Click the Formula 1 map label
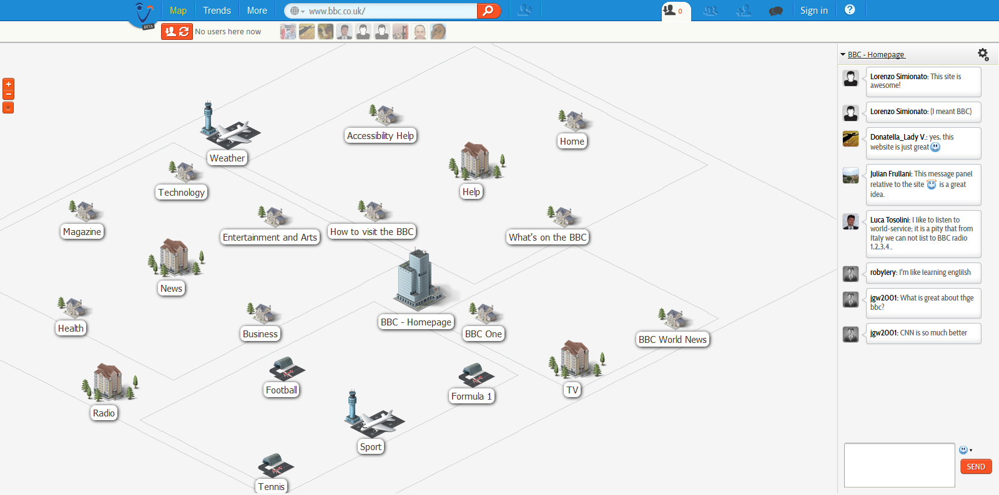 click(471, 396)
